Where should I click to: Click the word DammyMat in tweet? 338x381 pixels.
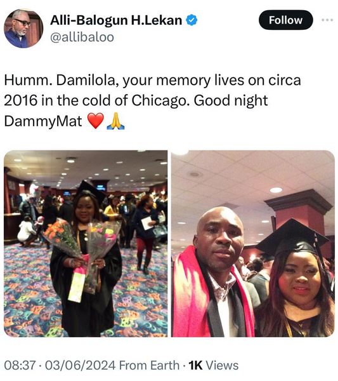43,121
